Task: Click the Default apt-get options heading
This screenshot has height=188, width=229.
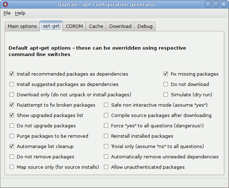Action: pos(97,51)
